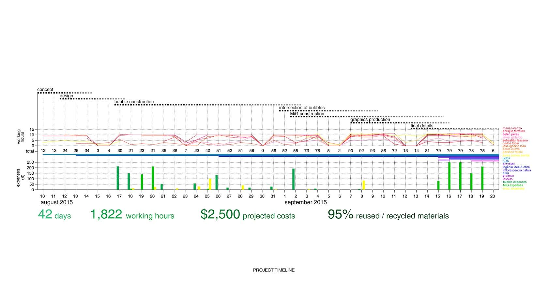
Task: Select 'jose ignacio losa' in the legend
Action: click(514, 146)
